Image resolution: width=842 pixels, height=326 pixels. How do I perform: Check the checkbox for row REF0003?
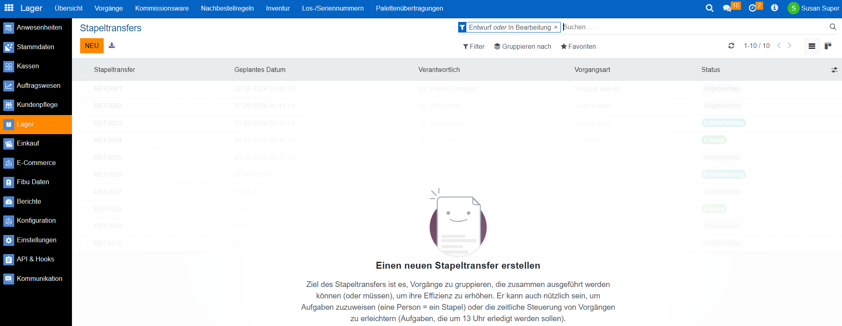[83, 123]
